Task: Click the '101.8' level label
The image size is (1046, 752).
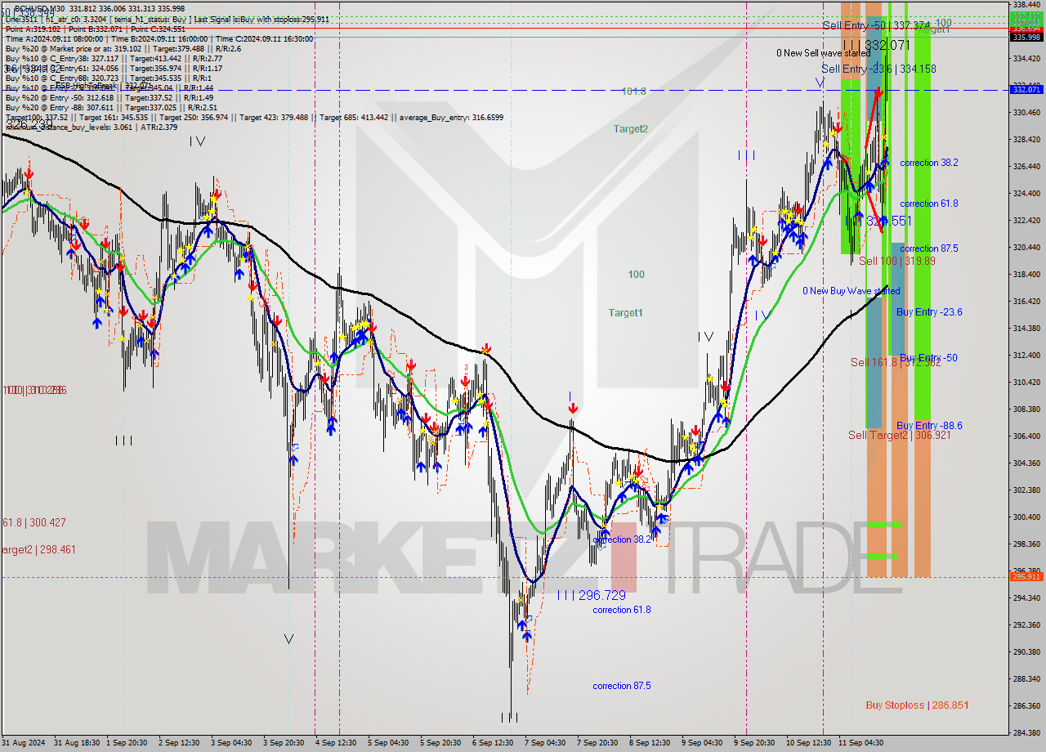Action: point(633,92)
